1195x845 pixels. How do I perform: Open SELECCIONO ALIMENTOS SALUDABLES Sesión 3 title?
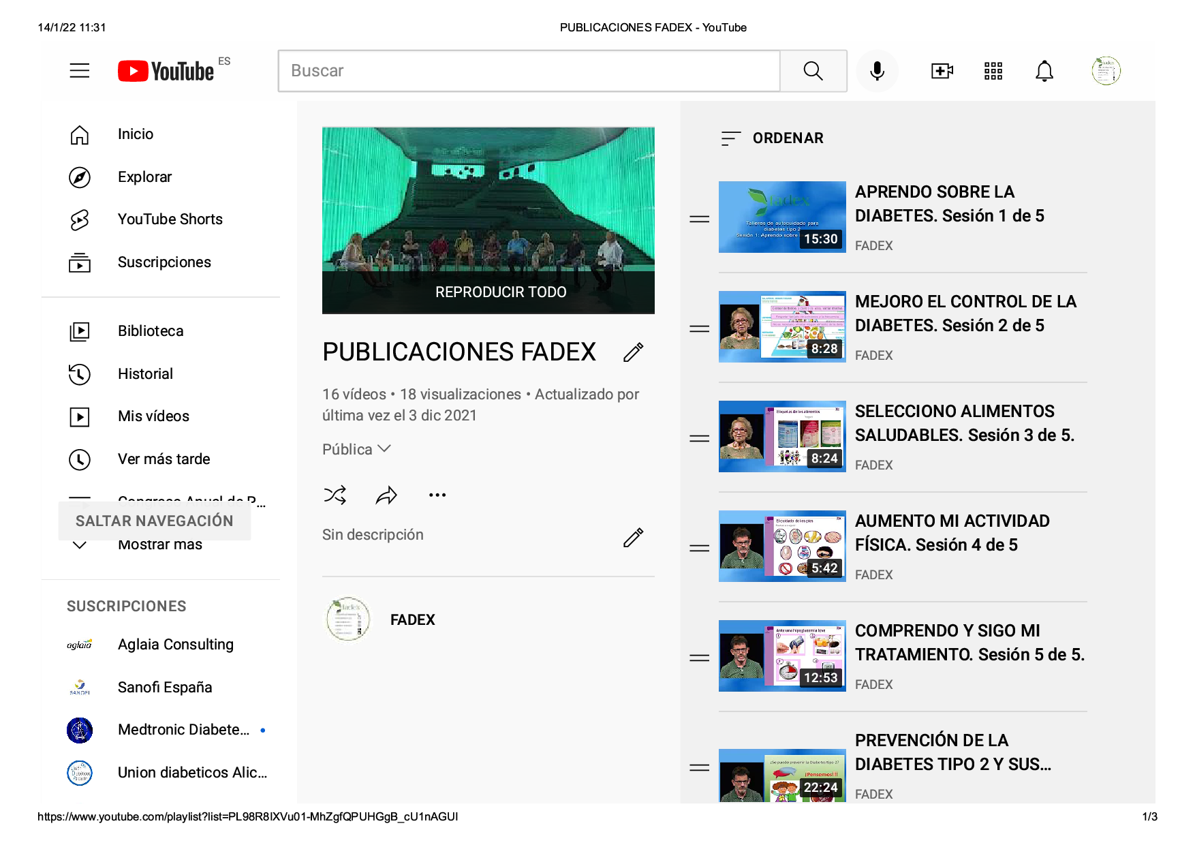point(965,423)
